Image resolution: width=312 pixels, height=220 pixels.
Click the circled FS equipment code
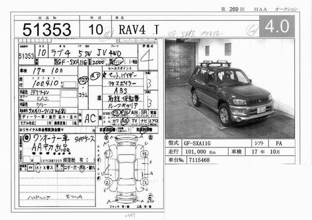point(116,111)
